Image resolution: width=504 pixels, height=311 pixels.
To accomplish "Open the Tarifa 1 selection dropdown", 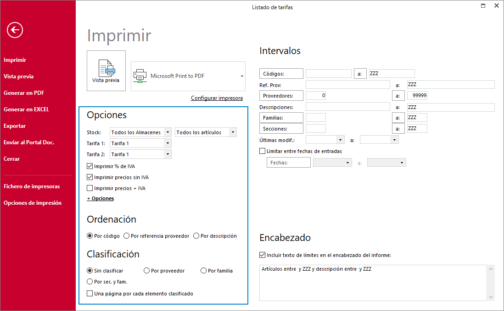I will click(x=168, y=143).
